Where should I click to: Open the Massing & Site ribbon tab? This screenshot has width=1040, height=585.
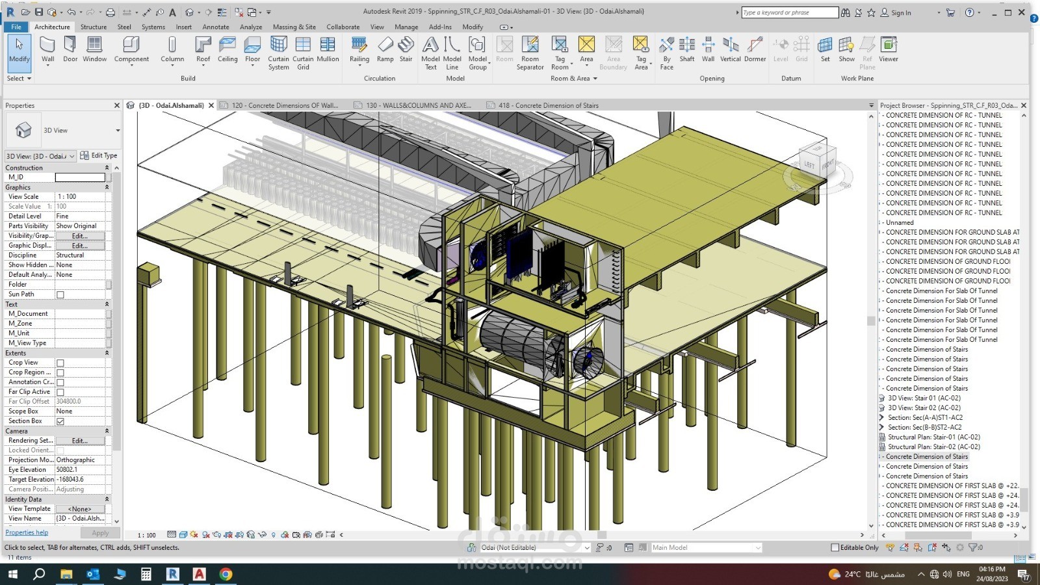click(294, 27)
